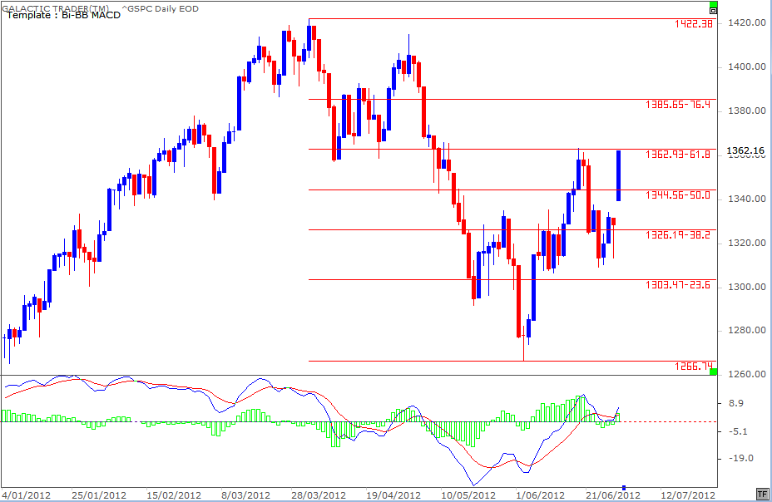Click the green square above the maximize icon
Image resolution: width=772 pixels, height=502 pixels.
tap(713, 4)
